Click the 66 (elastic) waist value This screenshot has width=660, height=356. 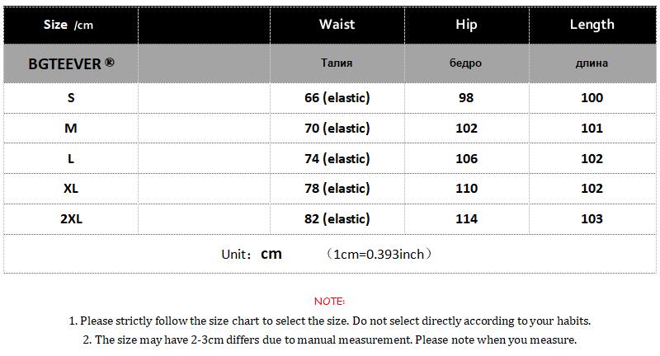click(337, 97)
